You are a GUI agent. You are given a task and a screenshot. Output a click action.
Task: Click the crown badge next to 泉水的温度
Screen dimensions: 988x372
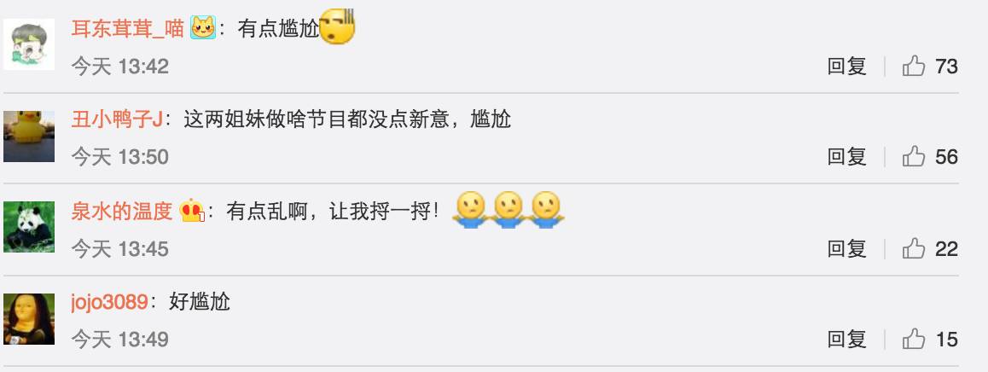192,211
